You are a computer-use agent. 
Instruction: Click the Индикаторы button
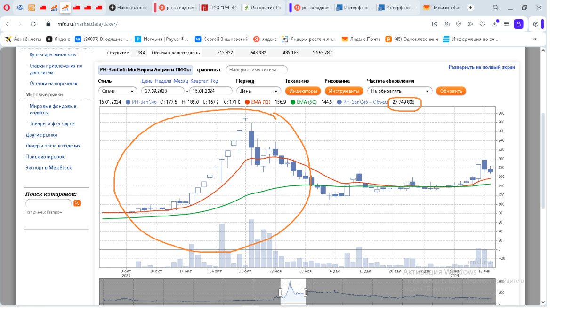(303, 91)
